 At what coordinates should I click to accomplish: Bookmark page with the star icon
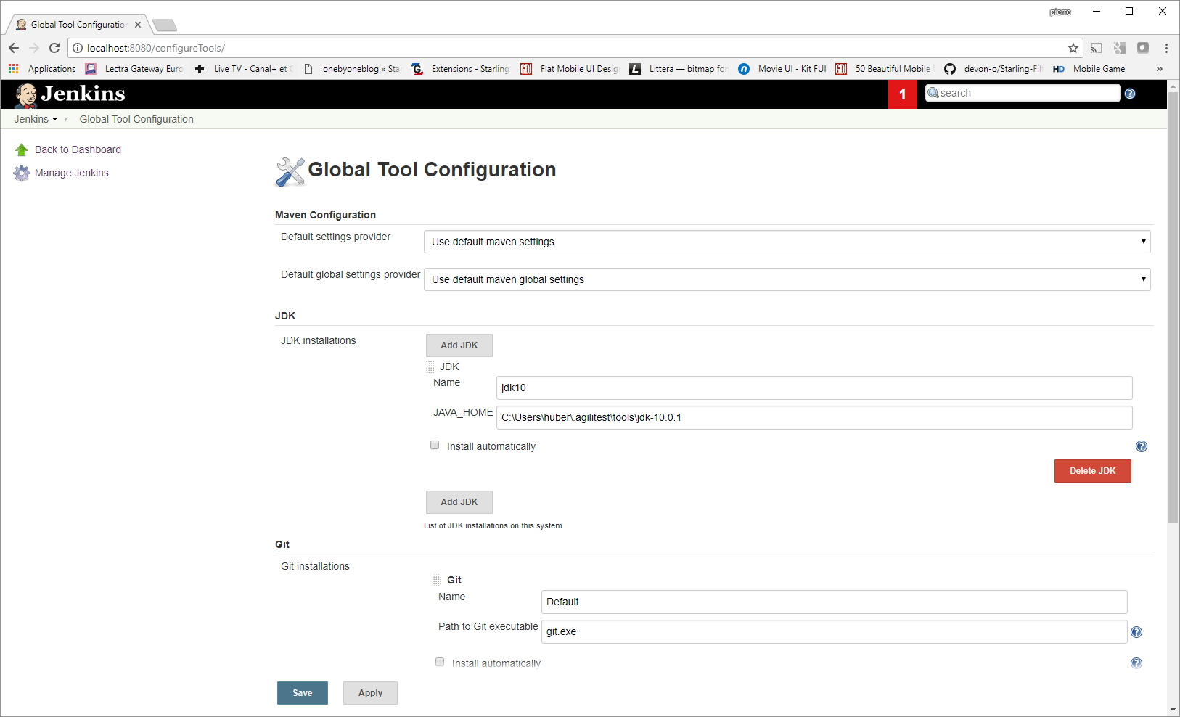click(x=1073, y=48)
